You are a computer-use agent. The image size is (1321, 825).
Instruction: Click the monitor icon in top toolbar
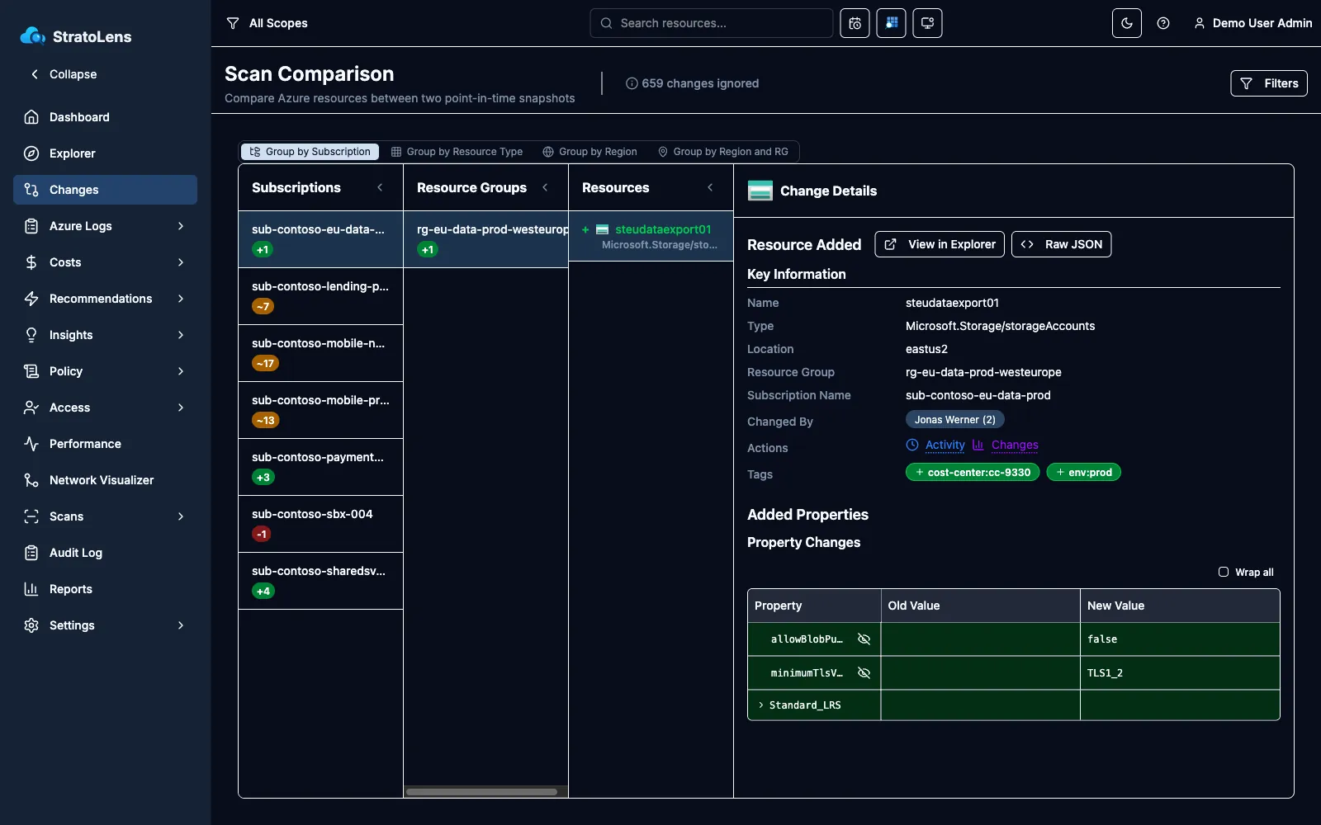927,23
